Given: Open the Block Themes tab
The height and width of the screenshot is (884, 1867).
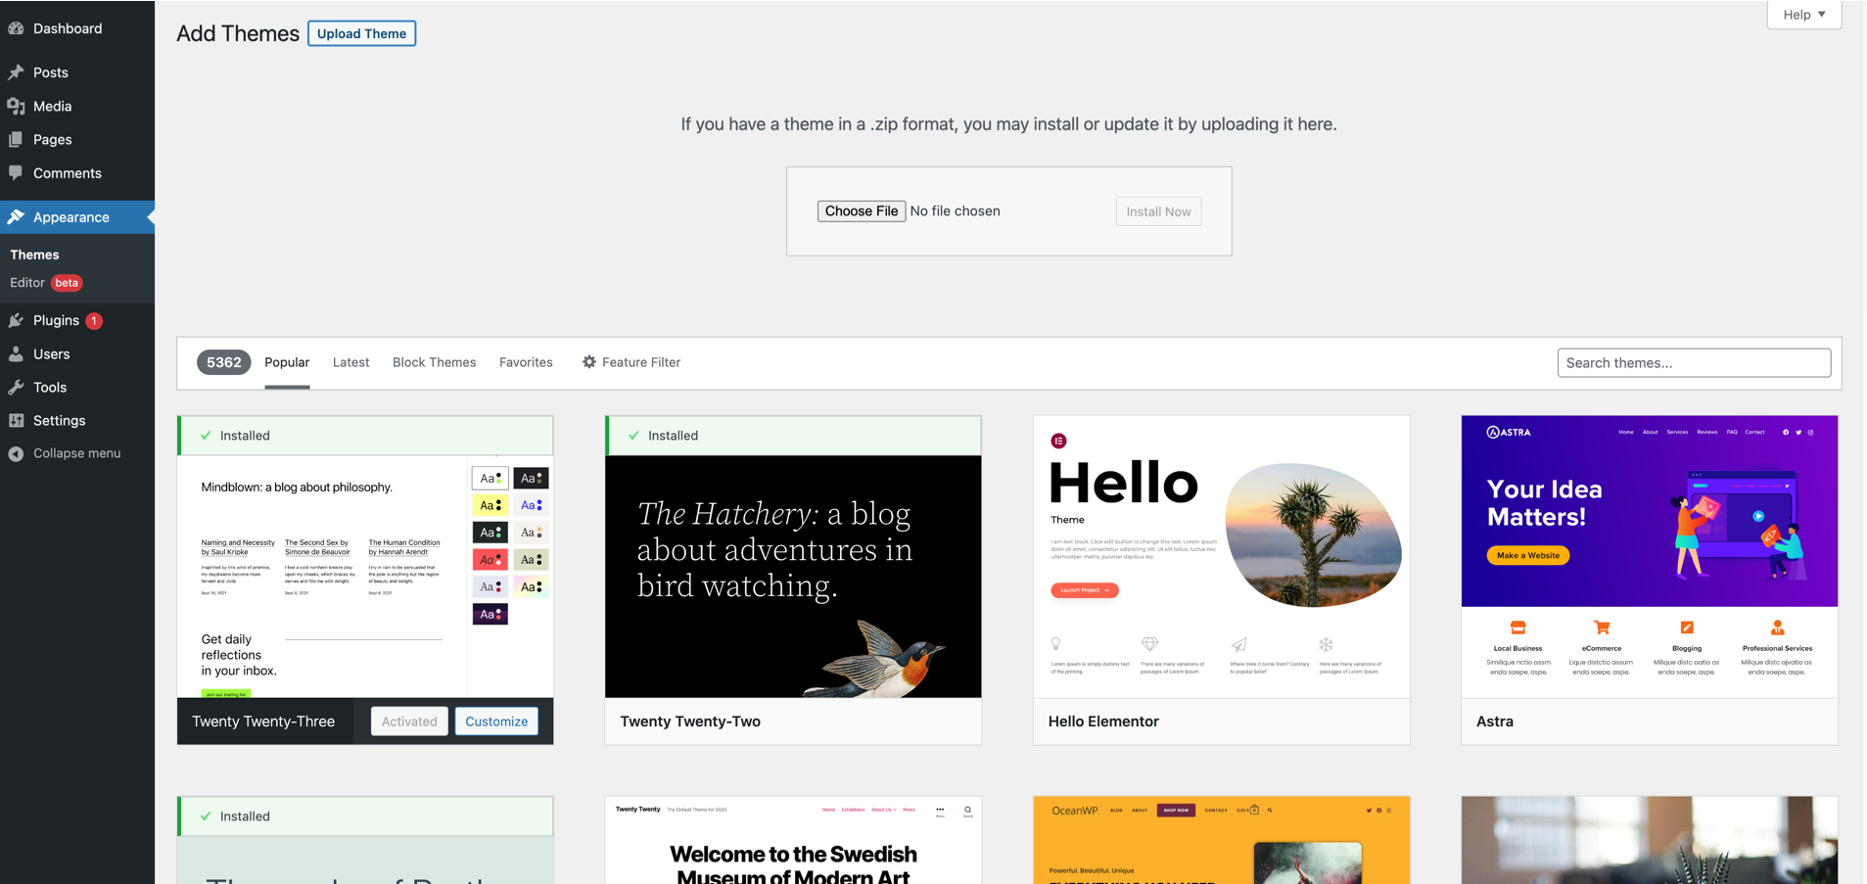Looking at the screenshot, I should (x=434, y=362).
